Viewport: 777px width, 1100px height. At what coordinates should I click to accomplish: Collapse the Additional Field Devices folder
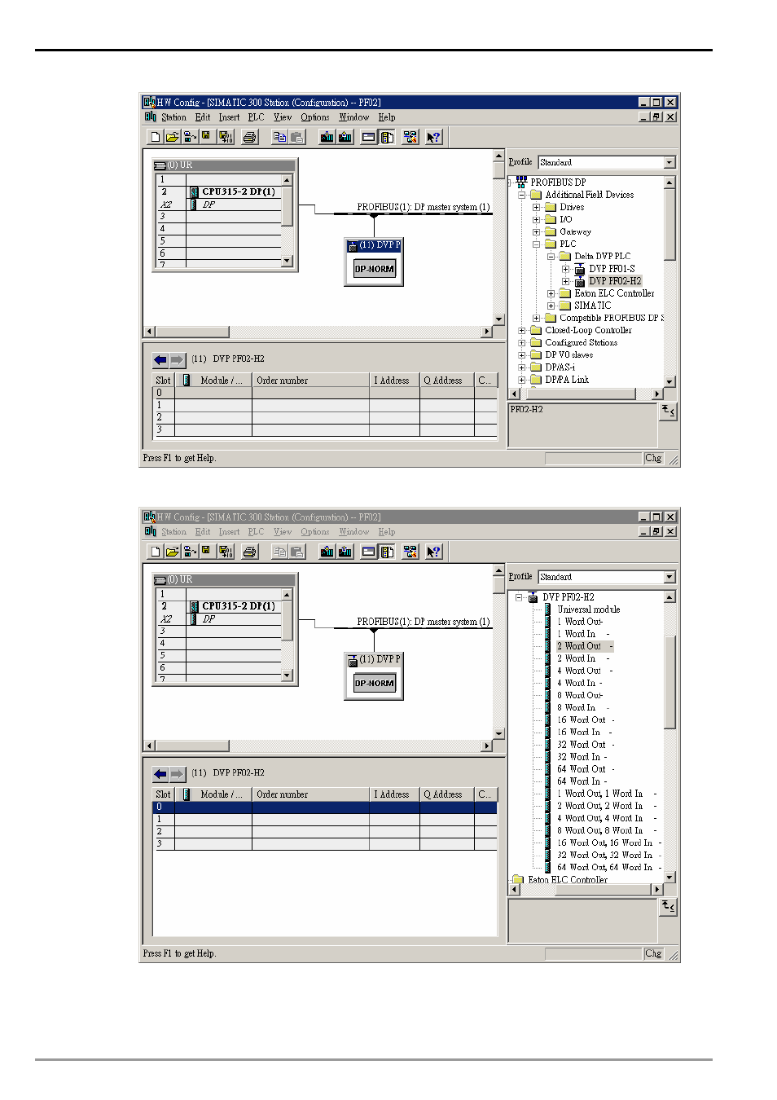coord(522,196)
